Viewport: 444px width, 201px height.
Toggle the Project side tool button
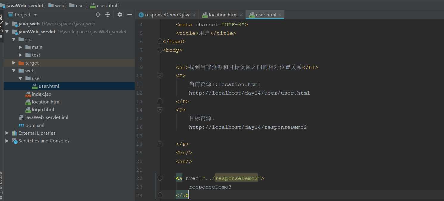[x=1, y=23]
